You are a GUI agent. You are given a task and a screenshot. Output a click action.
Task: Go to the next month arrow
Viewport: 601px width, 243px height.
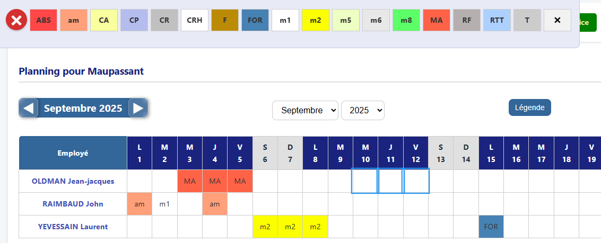tap(138, 109)
